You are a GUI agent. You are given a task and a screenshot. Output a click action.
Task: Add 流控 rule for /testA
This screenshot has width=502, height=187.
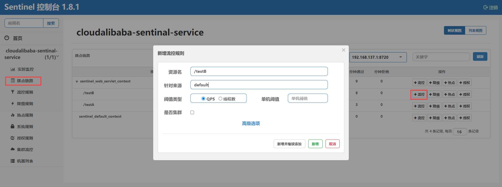click(419, 106)
